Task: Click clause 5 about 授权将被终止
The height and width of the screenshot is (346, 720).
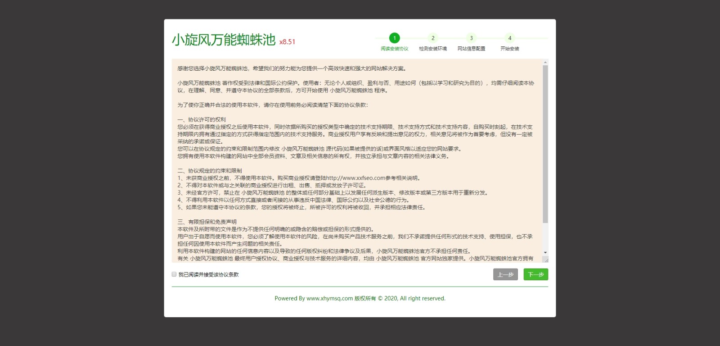Action: coord(301,207)
